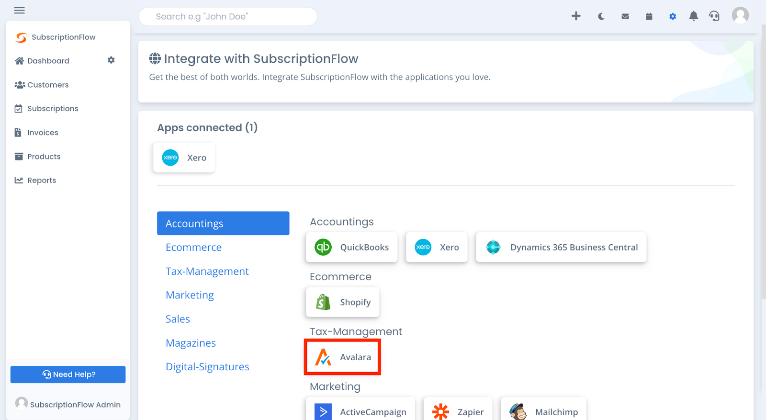Image resolution: width=766 pixels, height=420 pixels.
Task: Open blue settings gear in top bar
Action: point(673,16)
